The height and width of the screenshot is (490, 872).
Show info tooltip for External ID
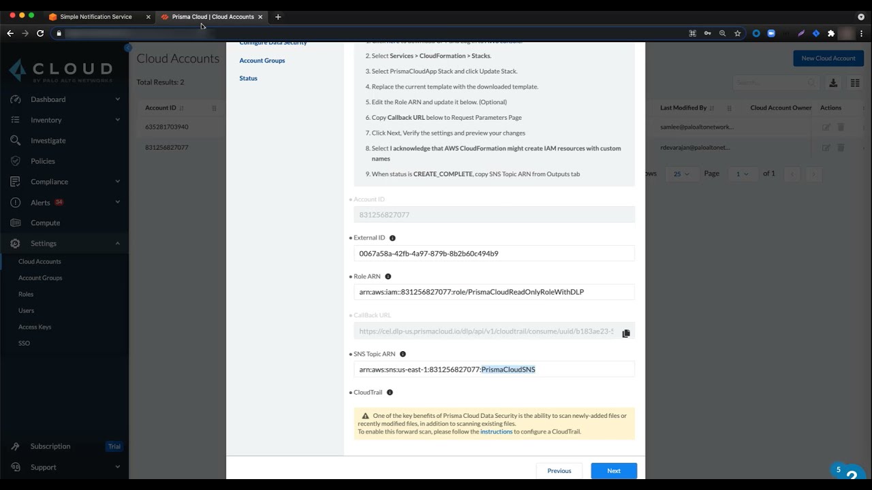(x=392, y=238)
